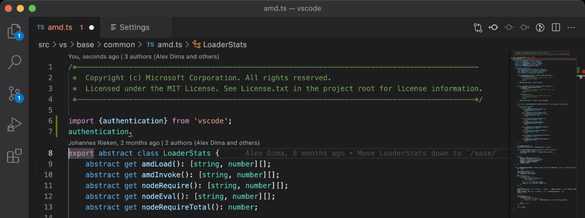The image size is (585, 218).
Task: Click nodeRequire on line 11
Action: [x=165, y=185]
